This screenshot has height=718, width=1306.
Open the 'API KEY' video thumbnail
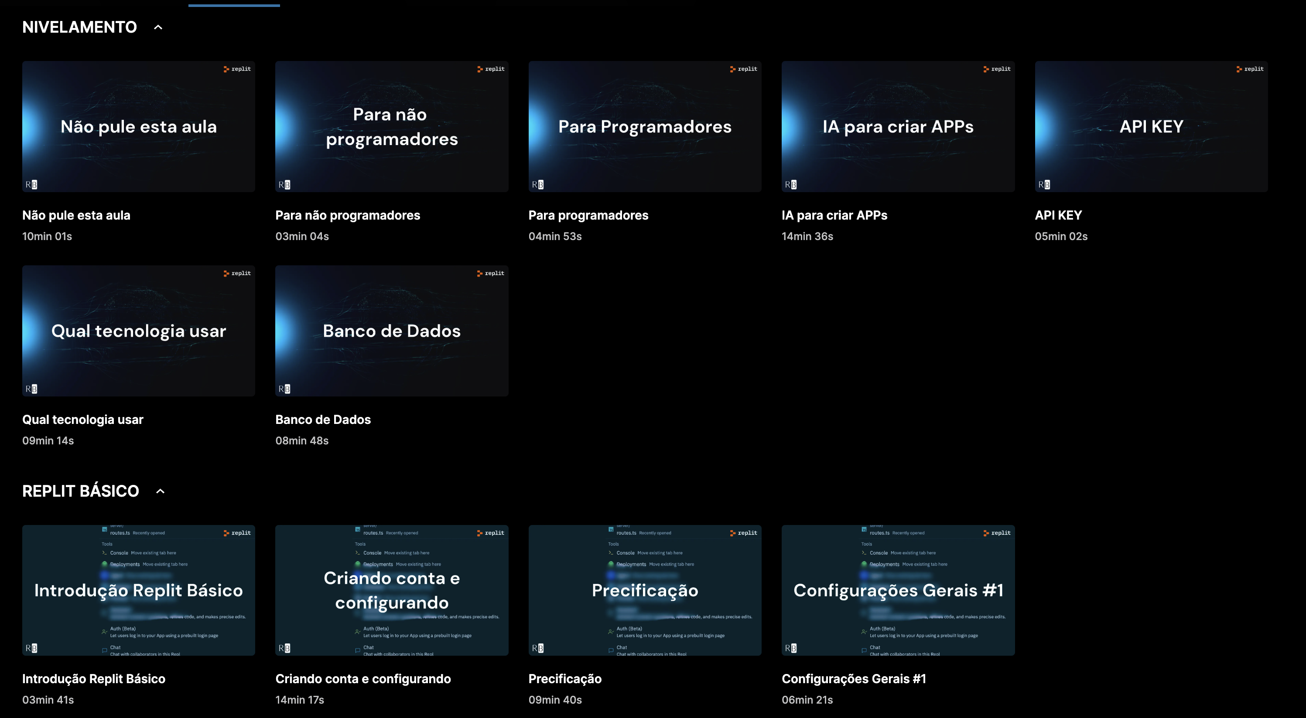[1152, 127]
